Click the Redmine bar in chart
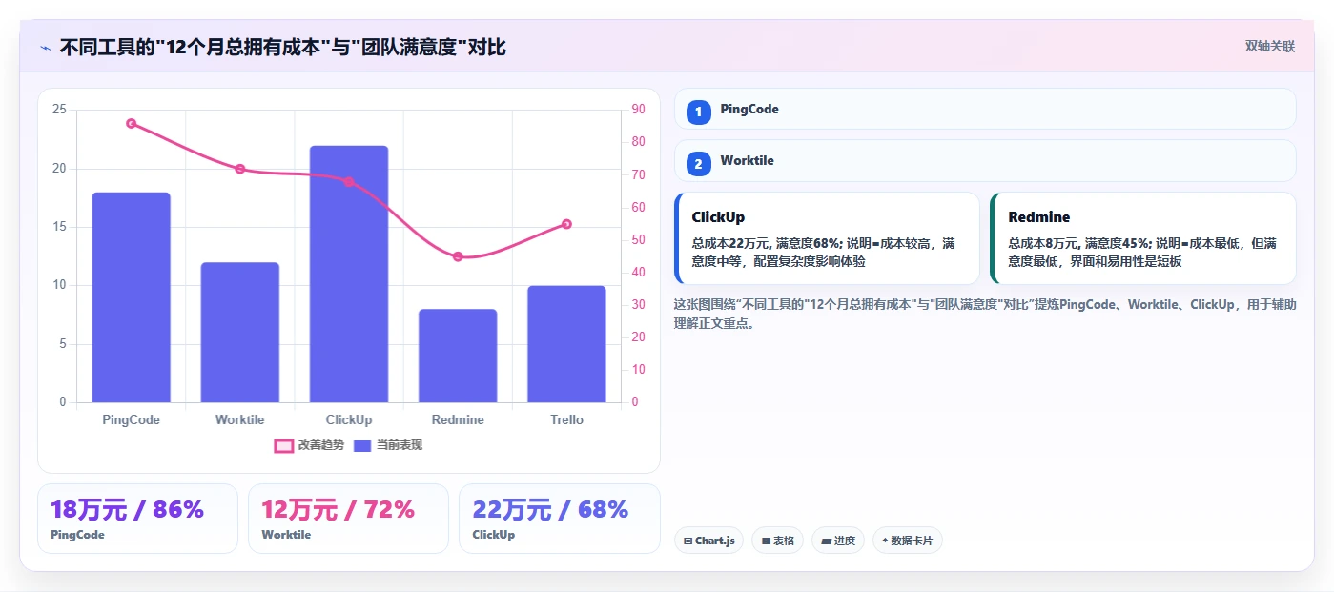Viewport: 1334px width, 592px height. click(x=458, y=356)
